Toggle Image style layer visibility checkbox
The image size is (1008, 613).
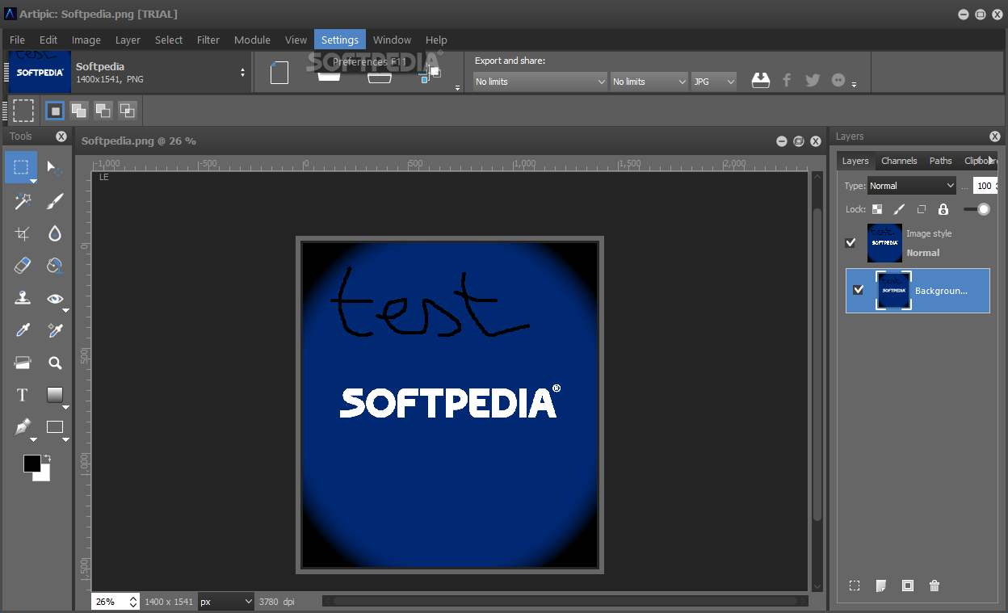pyautogui.click(x=850, y=242)
